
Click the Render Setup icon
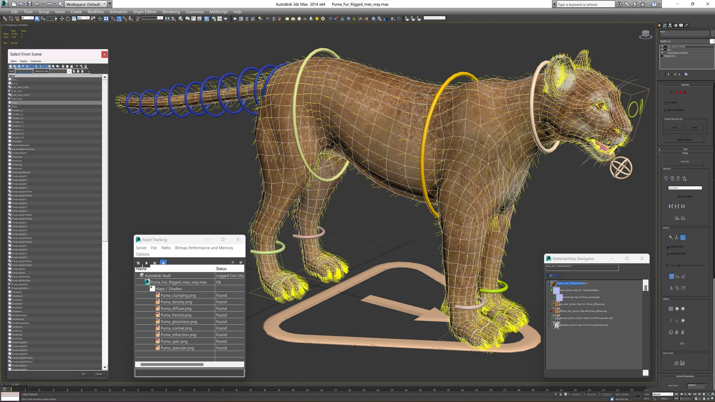(x=213, y=19)
